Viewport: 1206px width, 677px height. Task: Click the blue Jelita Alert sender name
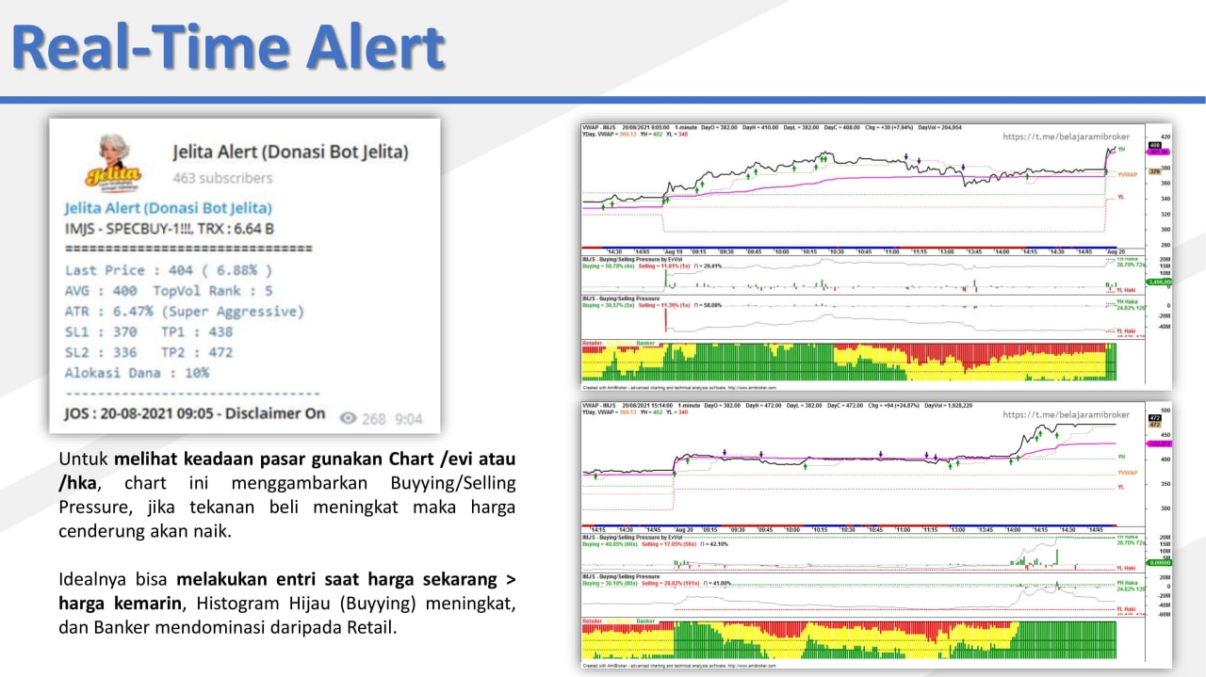[168, 208]
